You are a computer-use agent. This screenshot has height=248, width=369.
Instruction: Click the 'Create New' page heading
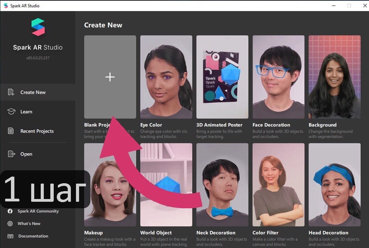(103, 25)
